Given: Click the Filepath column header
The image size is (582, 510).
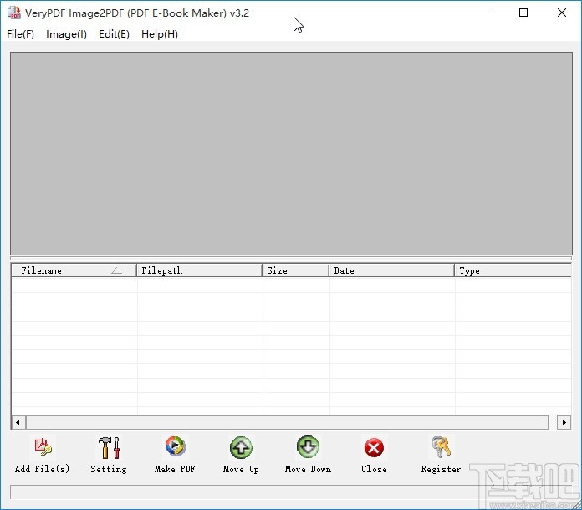Looking at the screenshot, I should (x=199, y=270).
